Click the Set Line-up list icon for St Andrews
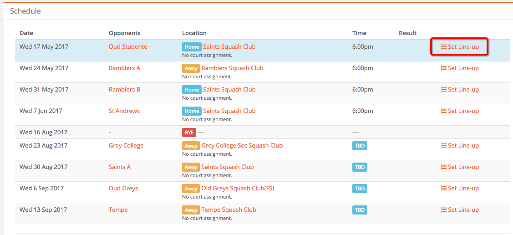The height and width of the screenshot is (235, 513). point(444,111)
